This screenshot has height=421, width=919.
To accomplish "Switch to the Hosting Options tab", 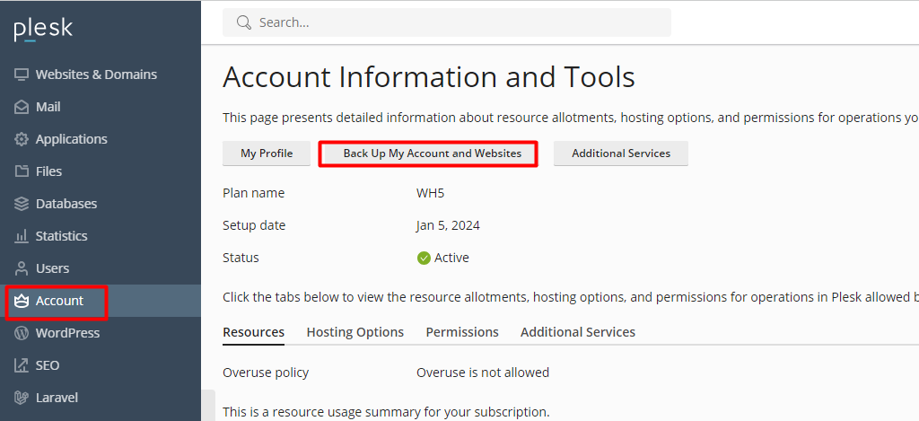I will coord(354,332).
